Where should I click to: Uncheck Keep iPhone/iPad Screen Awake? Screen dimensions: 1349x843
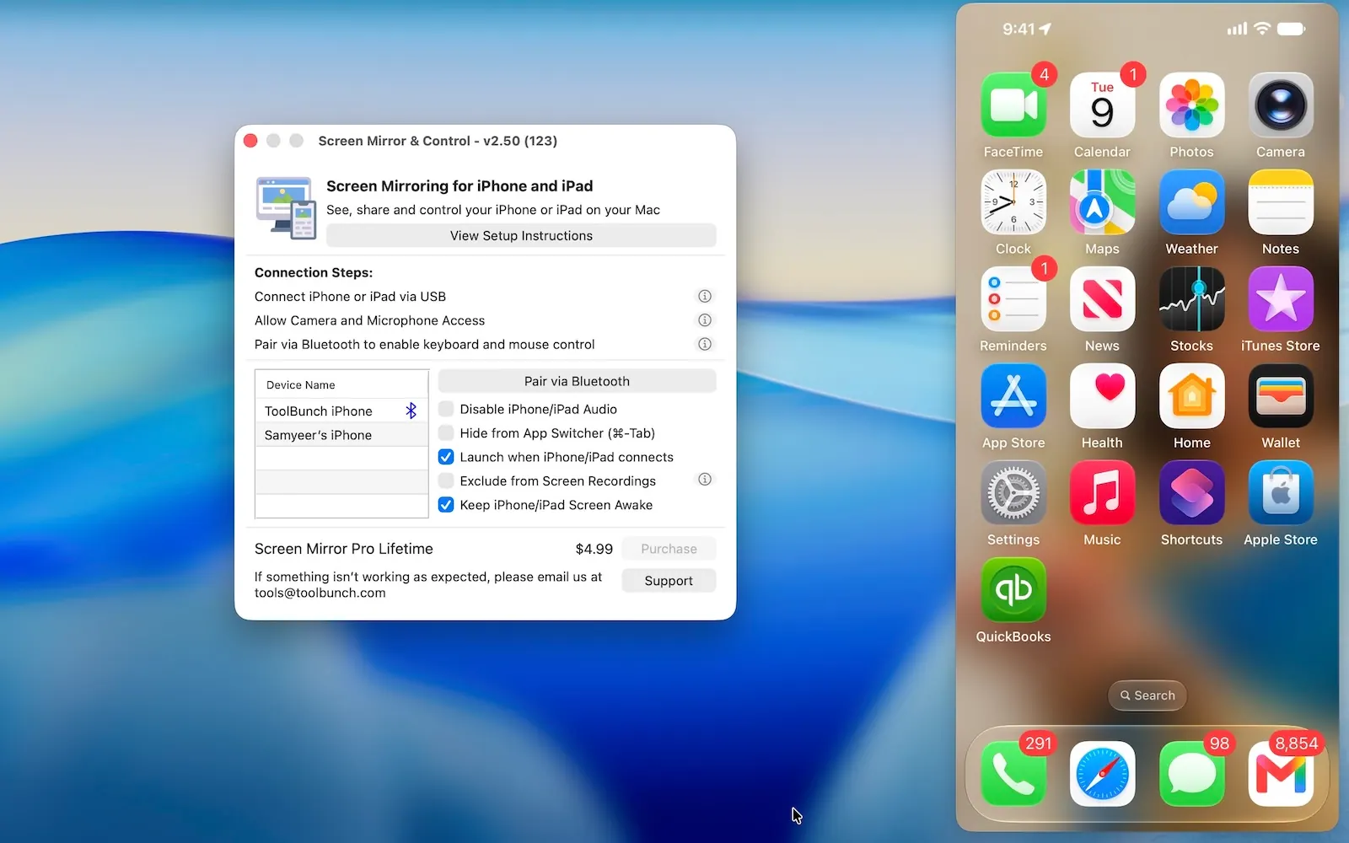[446, 505]
